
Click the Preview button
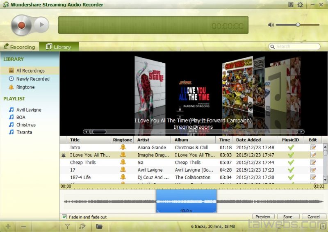point(262,217)
